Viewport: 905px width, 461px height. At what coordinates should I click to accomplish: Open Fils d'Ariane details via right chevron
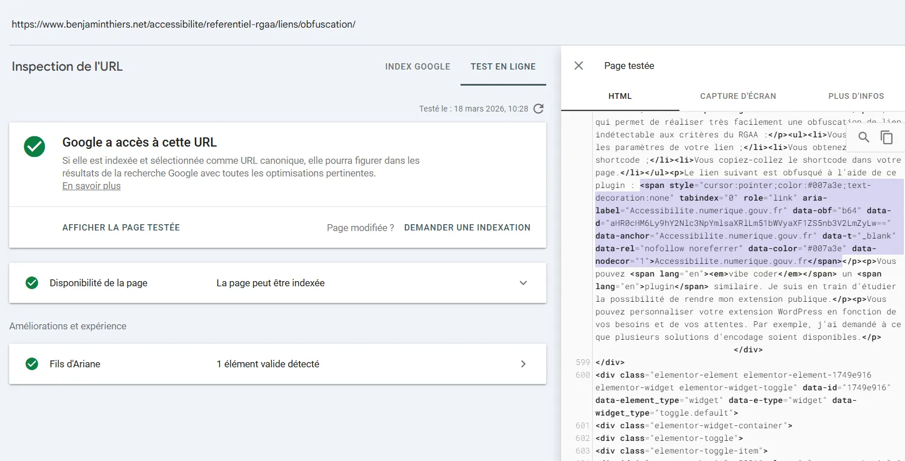tap(523, 364)
